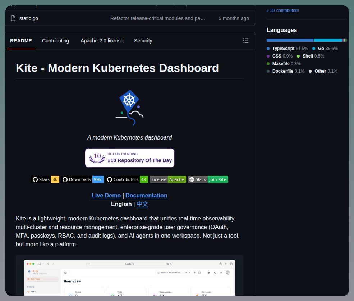Open the Security tab
This screenshot has height=301, width=354.
pos(143,41)
